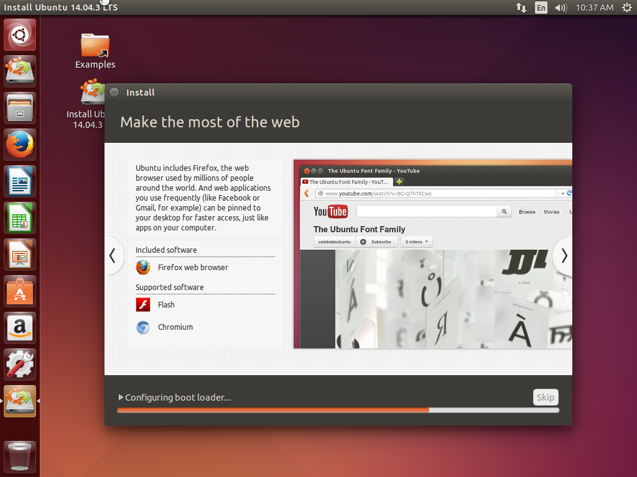Open the system power gear menu

(627, 7)
